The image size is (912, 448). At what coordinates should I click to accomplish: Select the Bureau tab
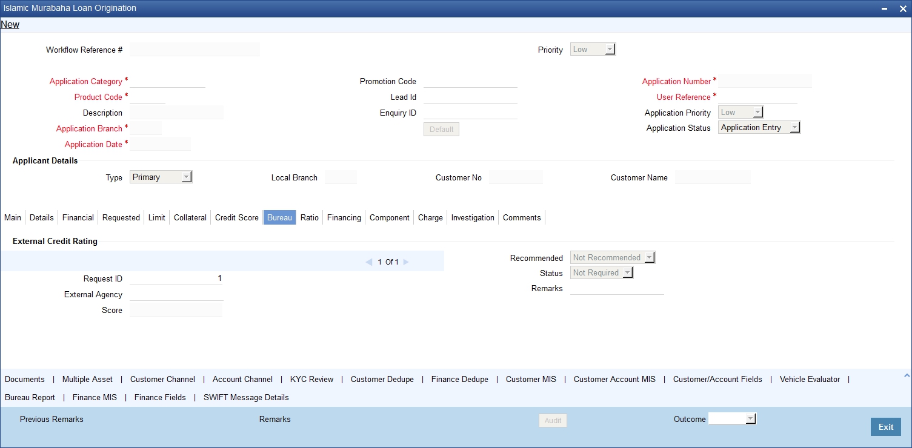pyautogui.click(x=279, y=217)
